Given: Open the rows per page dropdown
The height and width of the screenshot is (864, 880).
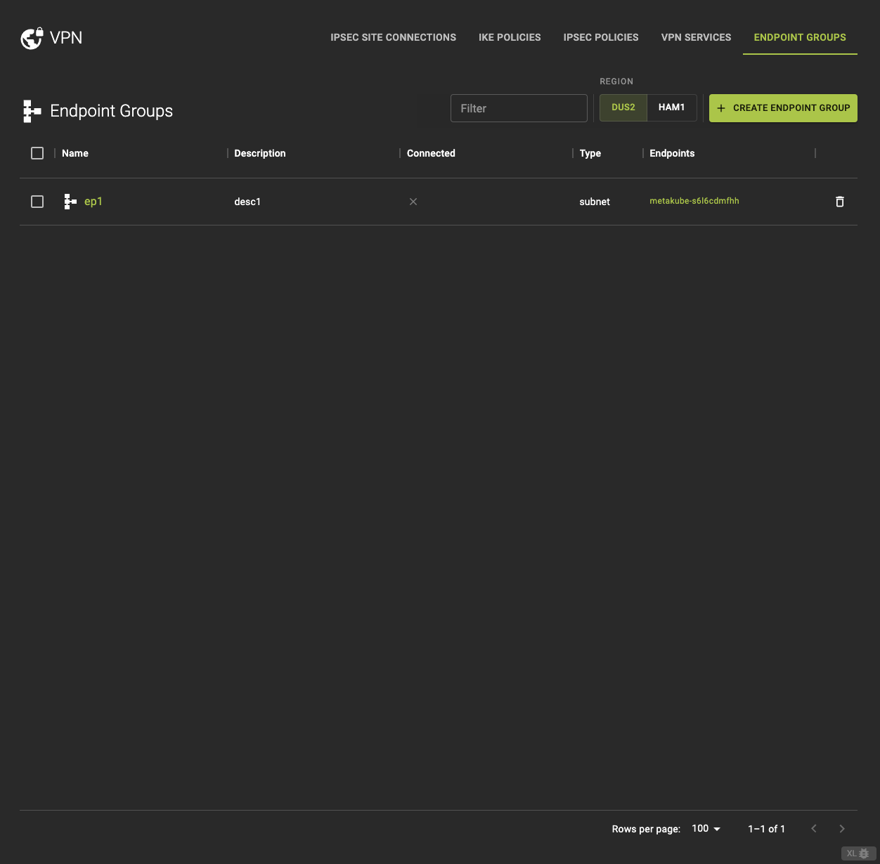Looking at the screenshot, I should pyautogui.click(x=706, y=829).
